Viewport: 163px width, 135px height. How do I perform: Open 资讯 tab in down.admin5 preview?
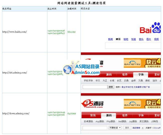(x=93, y=115)
